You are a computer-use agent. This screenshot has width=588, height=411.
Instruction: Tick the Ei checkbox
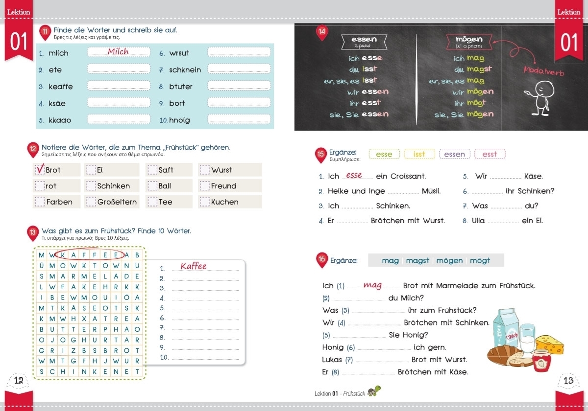coord(91,170)
